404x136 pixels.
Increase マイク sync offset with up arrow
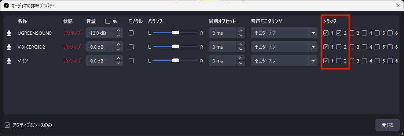pos(240,58)
